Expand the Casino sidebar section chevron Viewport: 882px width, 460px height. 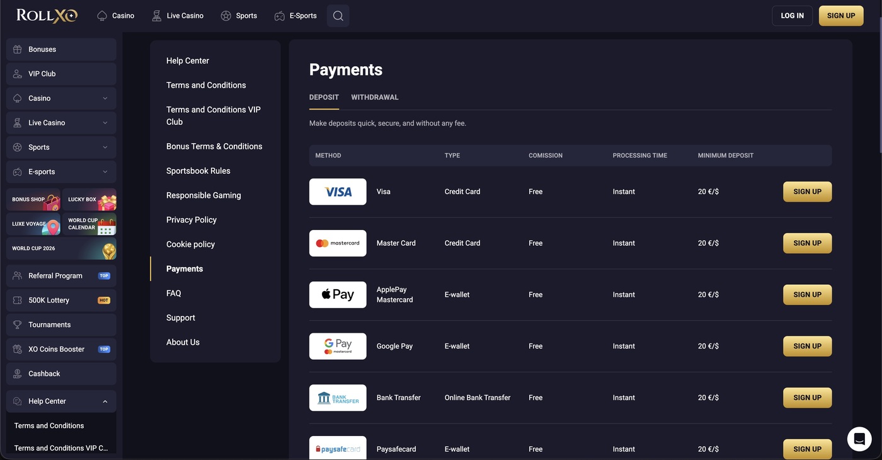pyautogui.click(x=105, y=98)
